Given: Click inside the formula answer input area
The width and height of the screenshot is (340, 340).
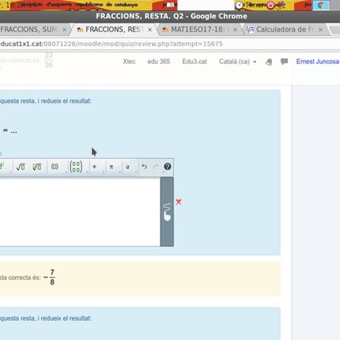Looking at the screenshot, I should tap(80, 212).
